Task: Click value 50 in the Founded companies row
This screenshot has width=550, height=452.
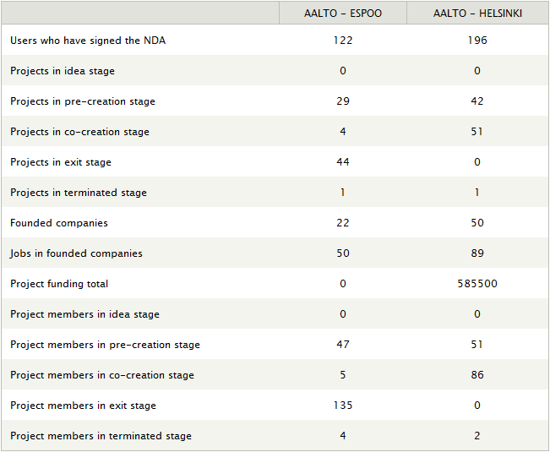Action: point(477,223)
